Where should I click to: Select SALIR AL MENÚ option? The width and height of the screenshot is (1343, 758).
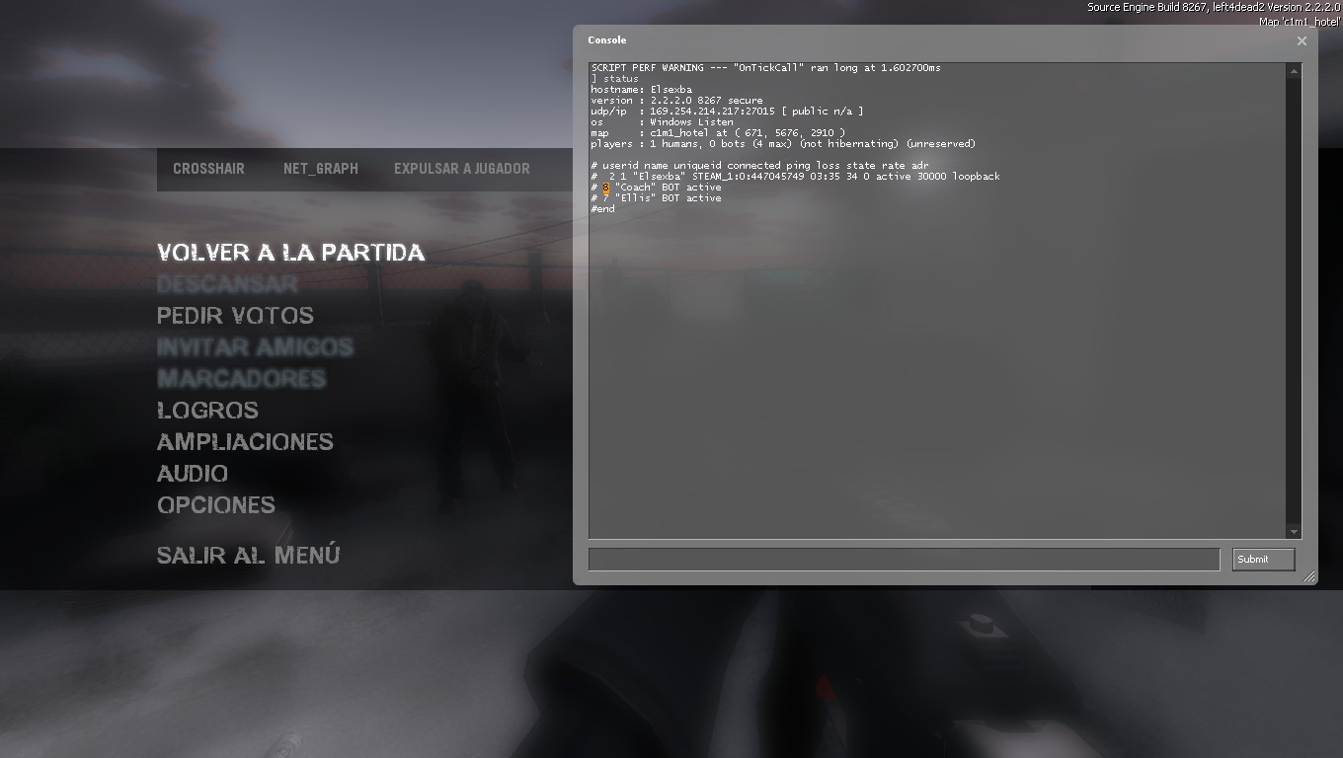(248, 555)
